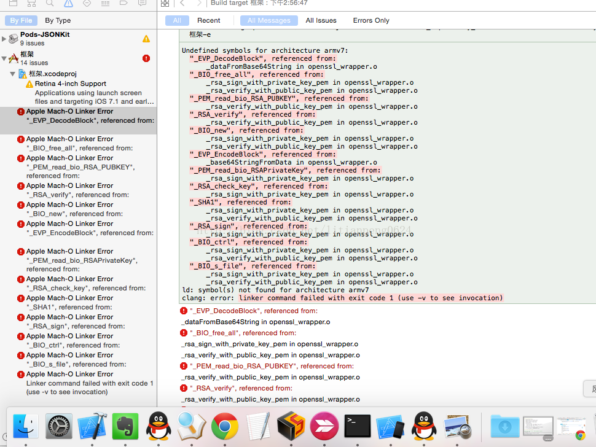Select the Recent filter

[x=208, y=20]
